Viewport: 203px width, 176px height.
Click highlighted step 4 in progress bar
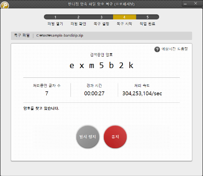[x=125, y=17]
